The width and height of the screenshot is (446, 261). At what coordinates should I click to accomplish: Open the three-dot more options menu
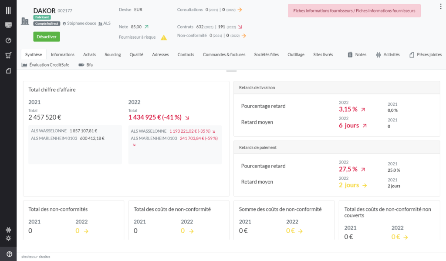tap(441, 6)
